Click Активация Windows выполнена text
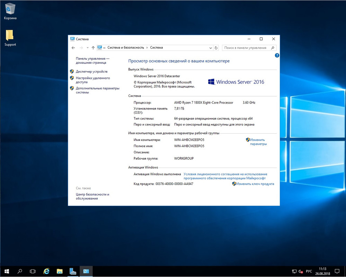 [x=157, y=174]
